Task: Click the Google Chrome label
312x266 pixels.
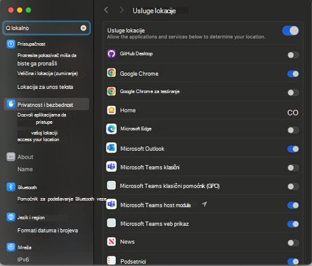Action: [x=139, y=74]
